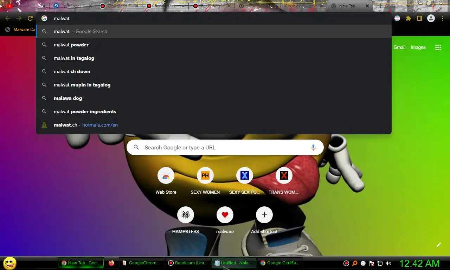
Task: Go forward with the forward arrow
Action: pyautogui.click(x=19, y=18)
